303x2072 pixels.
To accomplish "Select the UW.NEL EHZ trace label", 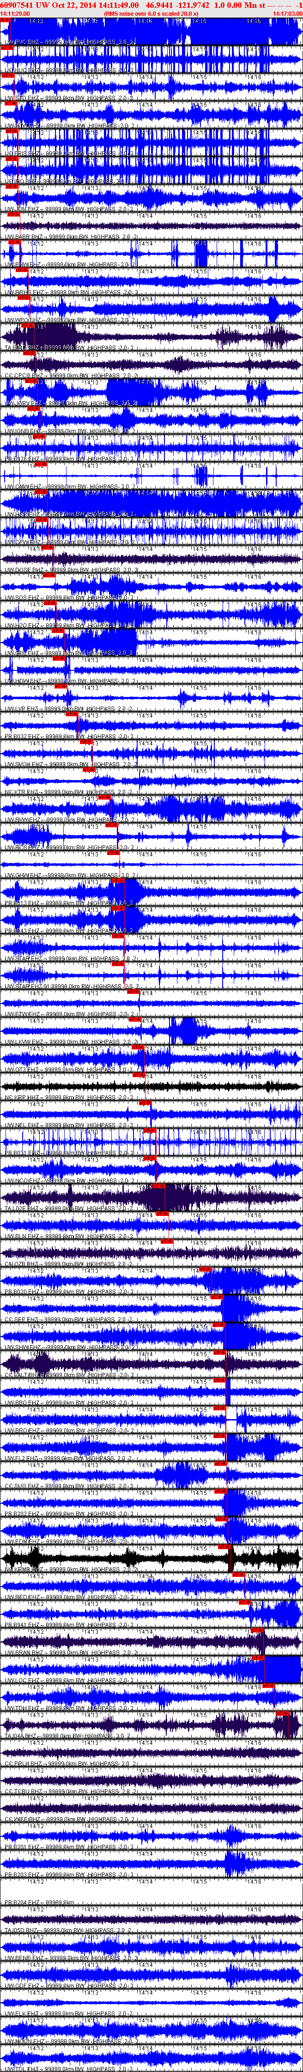I will [71, 1123].
